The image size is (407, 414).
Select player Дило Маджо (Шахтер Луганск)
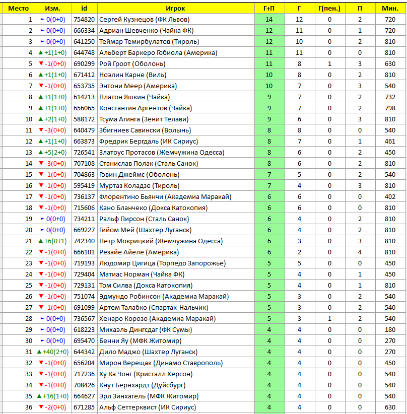tap(148, 352)
